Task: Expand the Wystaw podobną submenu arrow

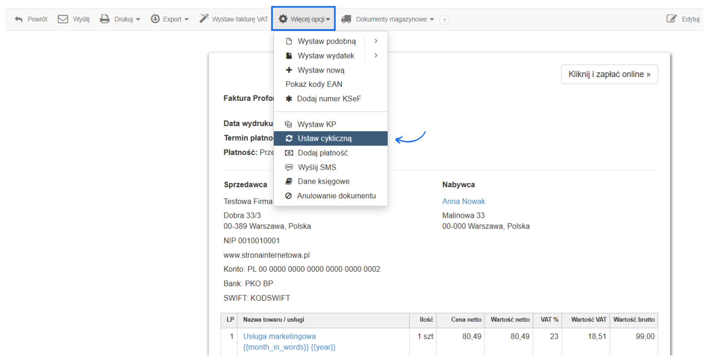Action: [376, 41]
